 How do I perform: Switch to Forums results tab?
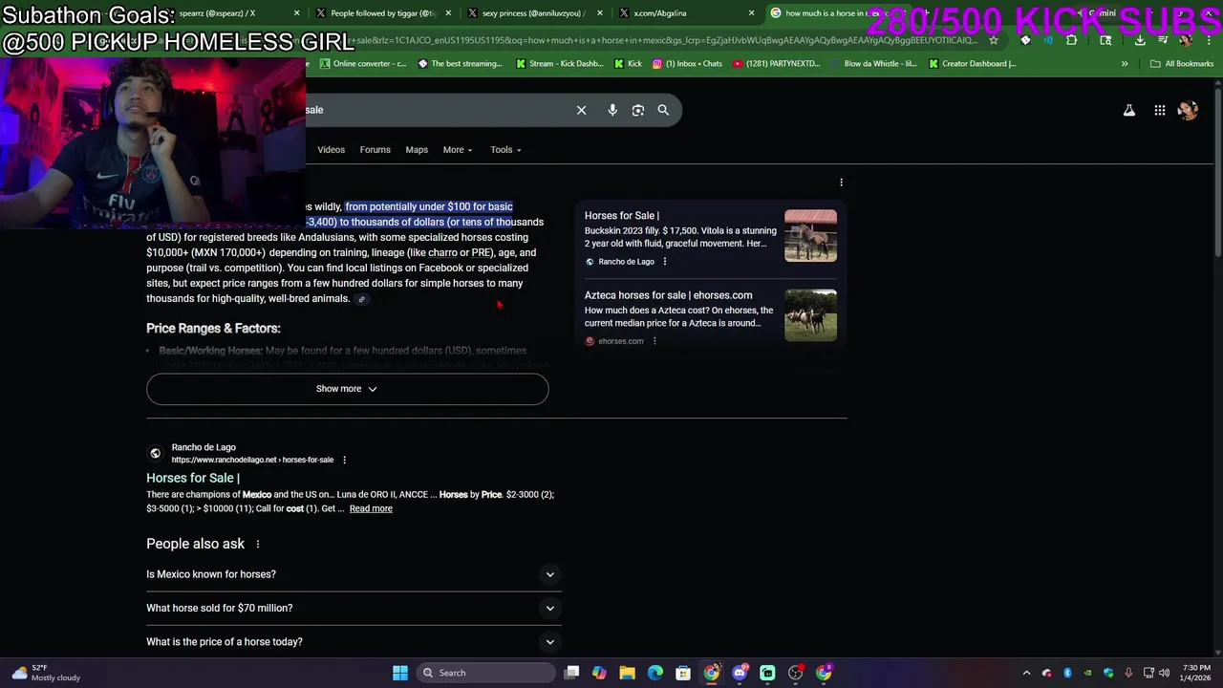click(x=375, y=150)
